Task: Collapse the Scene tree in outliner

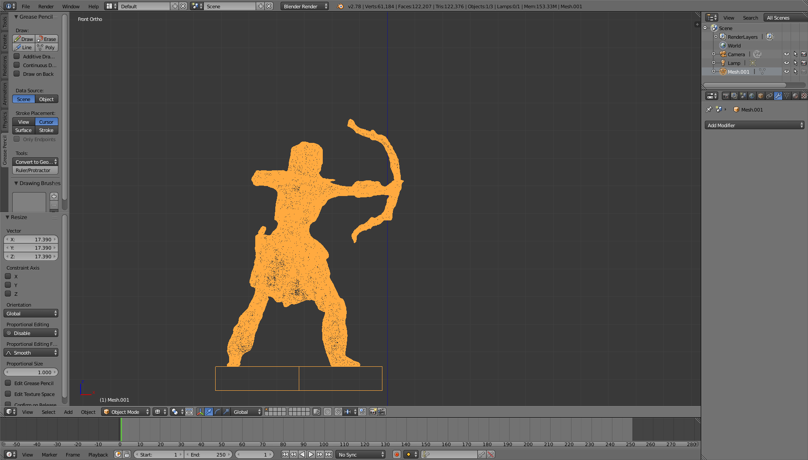Action: pyautogui.click(x=705, y=28)
